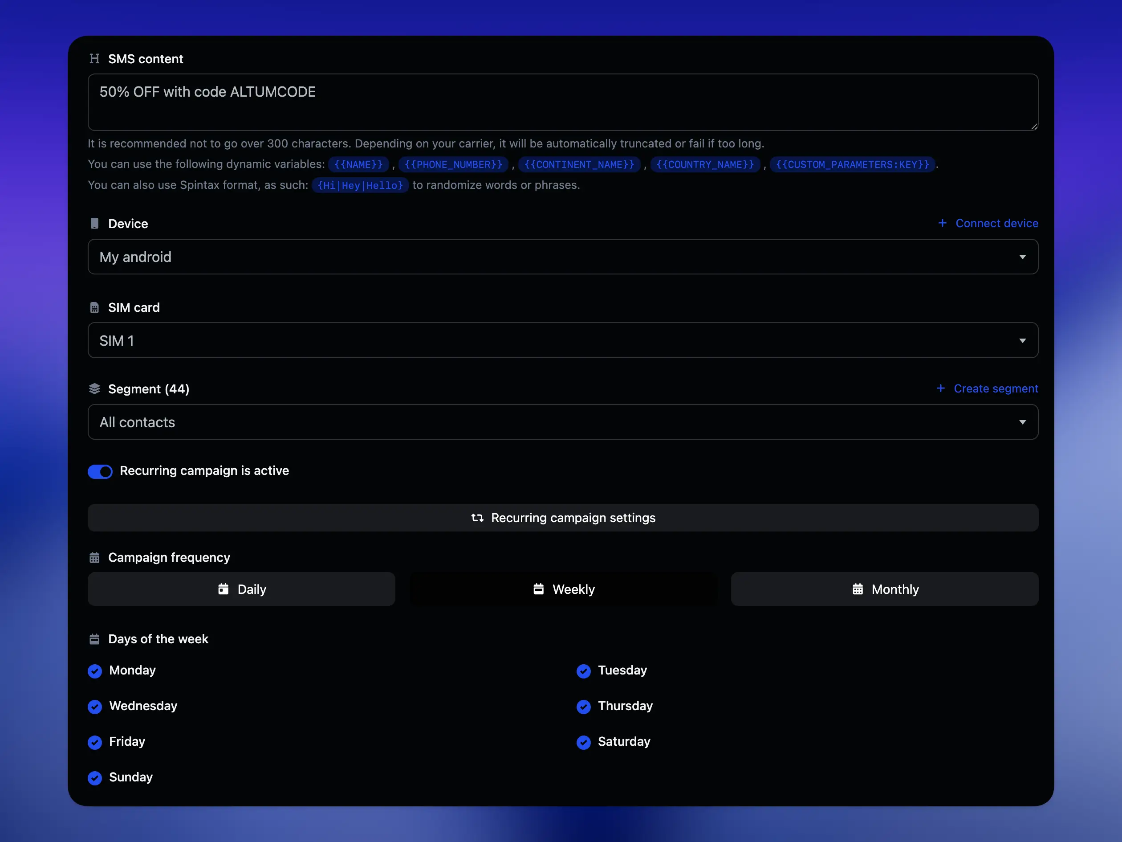Image resolution: width=1122 pixels, height=842 pixels.
Task: Select the Weekly frequency tab
Action: click(563, 589)
